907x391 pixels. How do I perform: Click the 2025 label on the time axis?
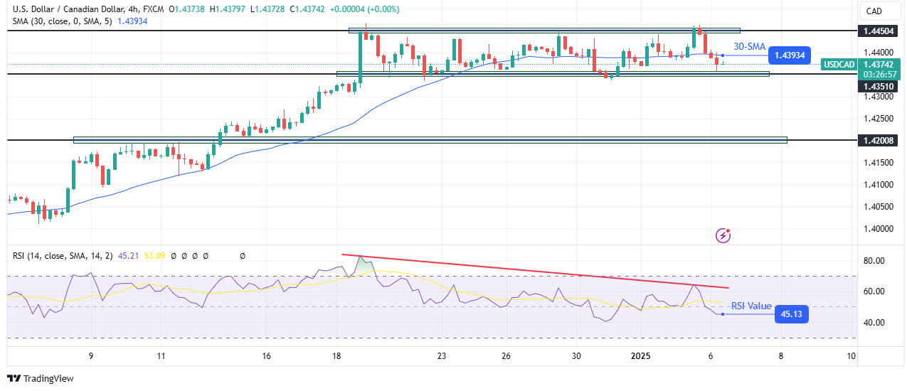tap(640, 355)
